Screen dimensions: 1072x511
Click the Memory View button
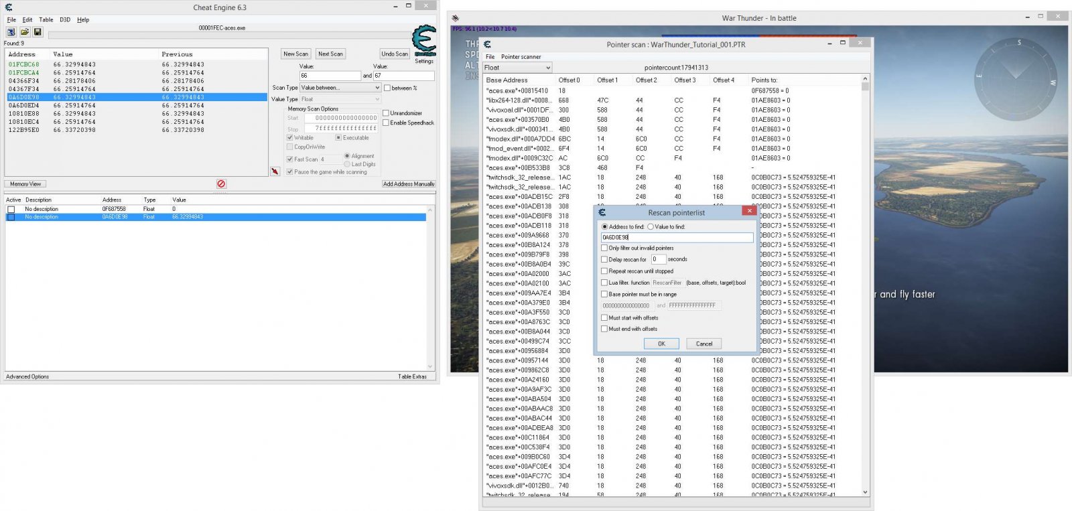[25, 184]
